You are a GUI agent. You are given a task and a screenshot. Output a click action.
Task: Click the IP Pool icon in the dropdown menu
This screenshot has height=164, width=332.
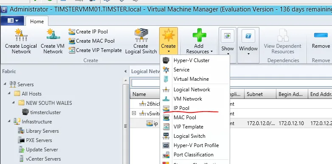(166, 108)
